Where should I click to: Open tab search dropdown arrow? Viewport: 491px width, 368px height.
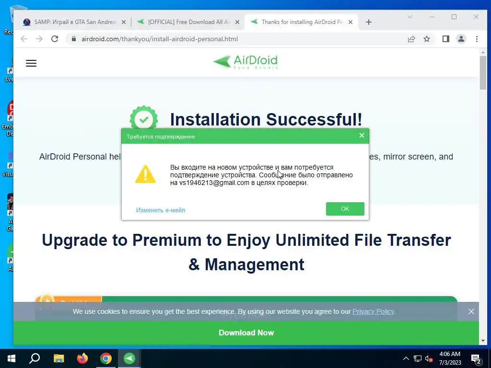[x=410, y=17]
